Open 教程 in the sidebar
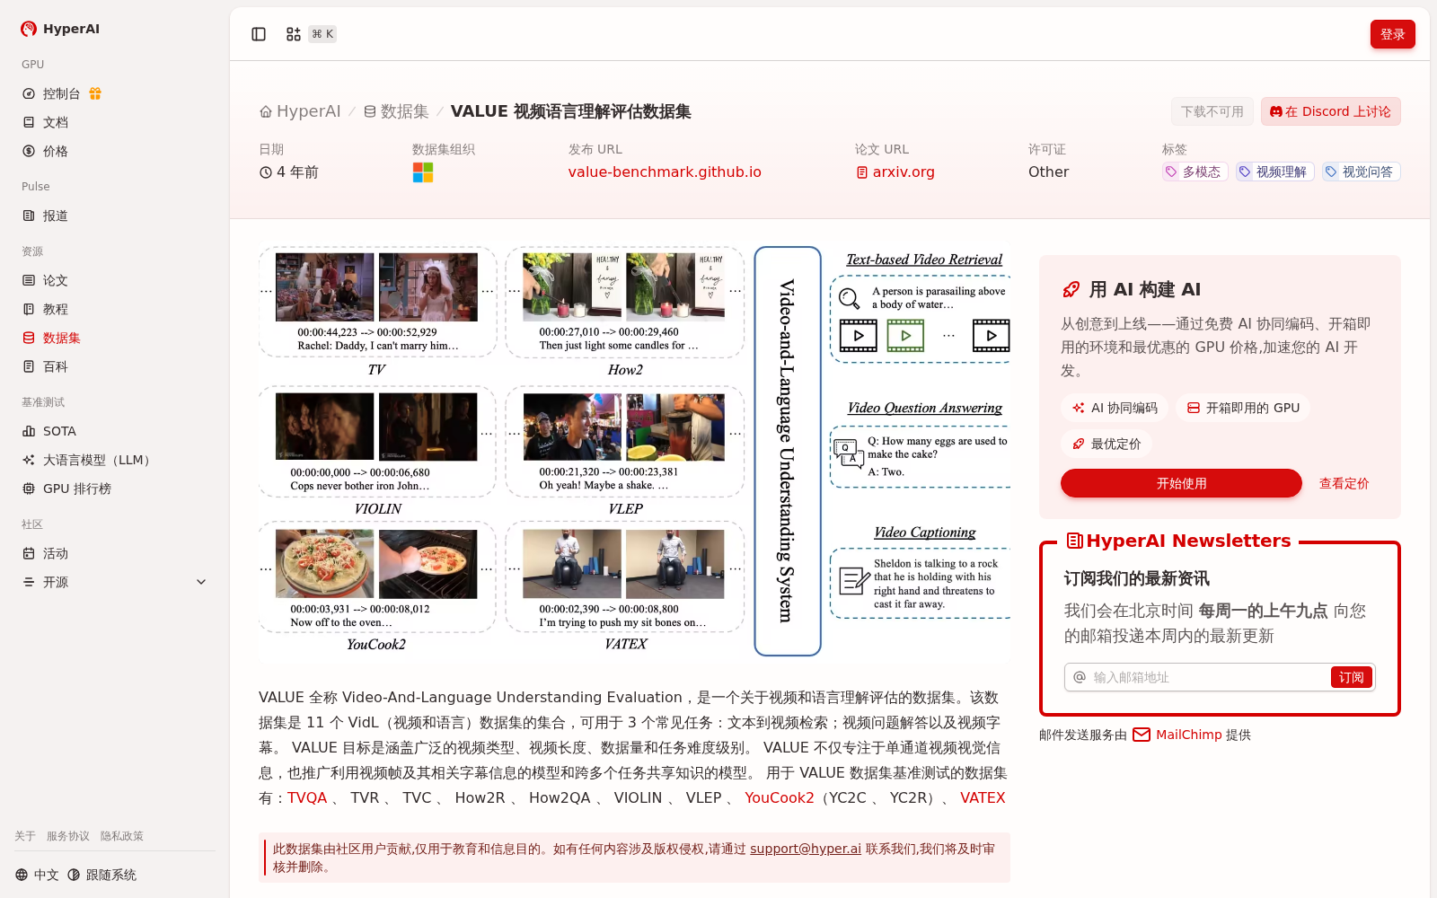Viewport: 1437px width, 898px height. [115, 309]
